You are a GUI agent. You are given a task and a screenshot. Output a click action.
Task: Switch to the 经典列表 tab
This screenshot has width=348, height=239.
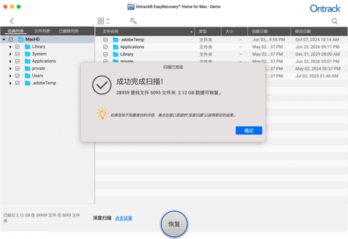tap(16, 31)
